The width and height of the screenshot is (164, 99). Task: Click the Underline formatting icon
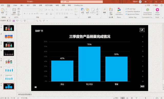[x=30, y=14]
